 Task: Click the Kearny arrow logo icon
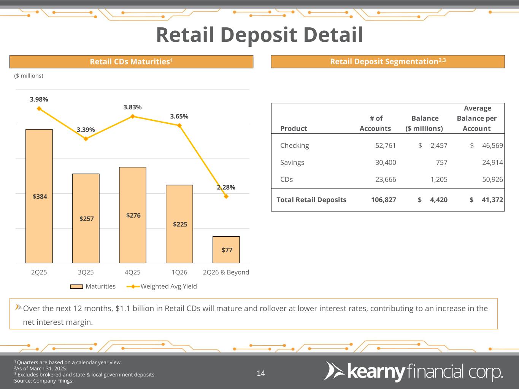[333, 371]
